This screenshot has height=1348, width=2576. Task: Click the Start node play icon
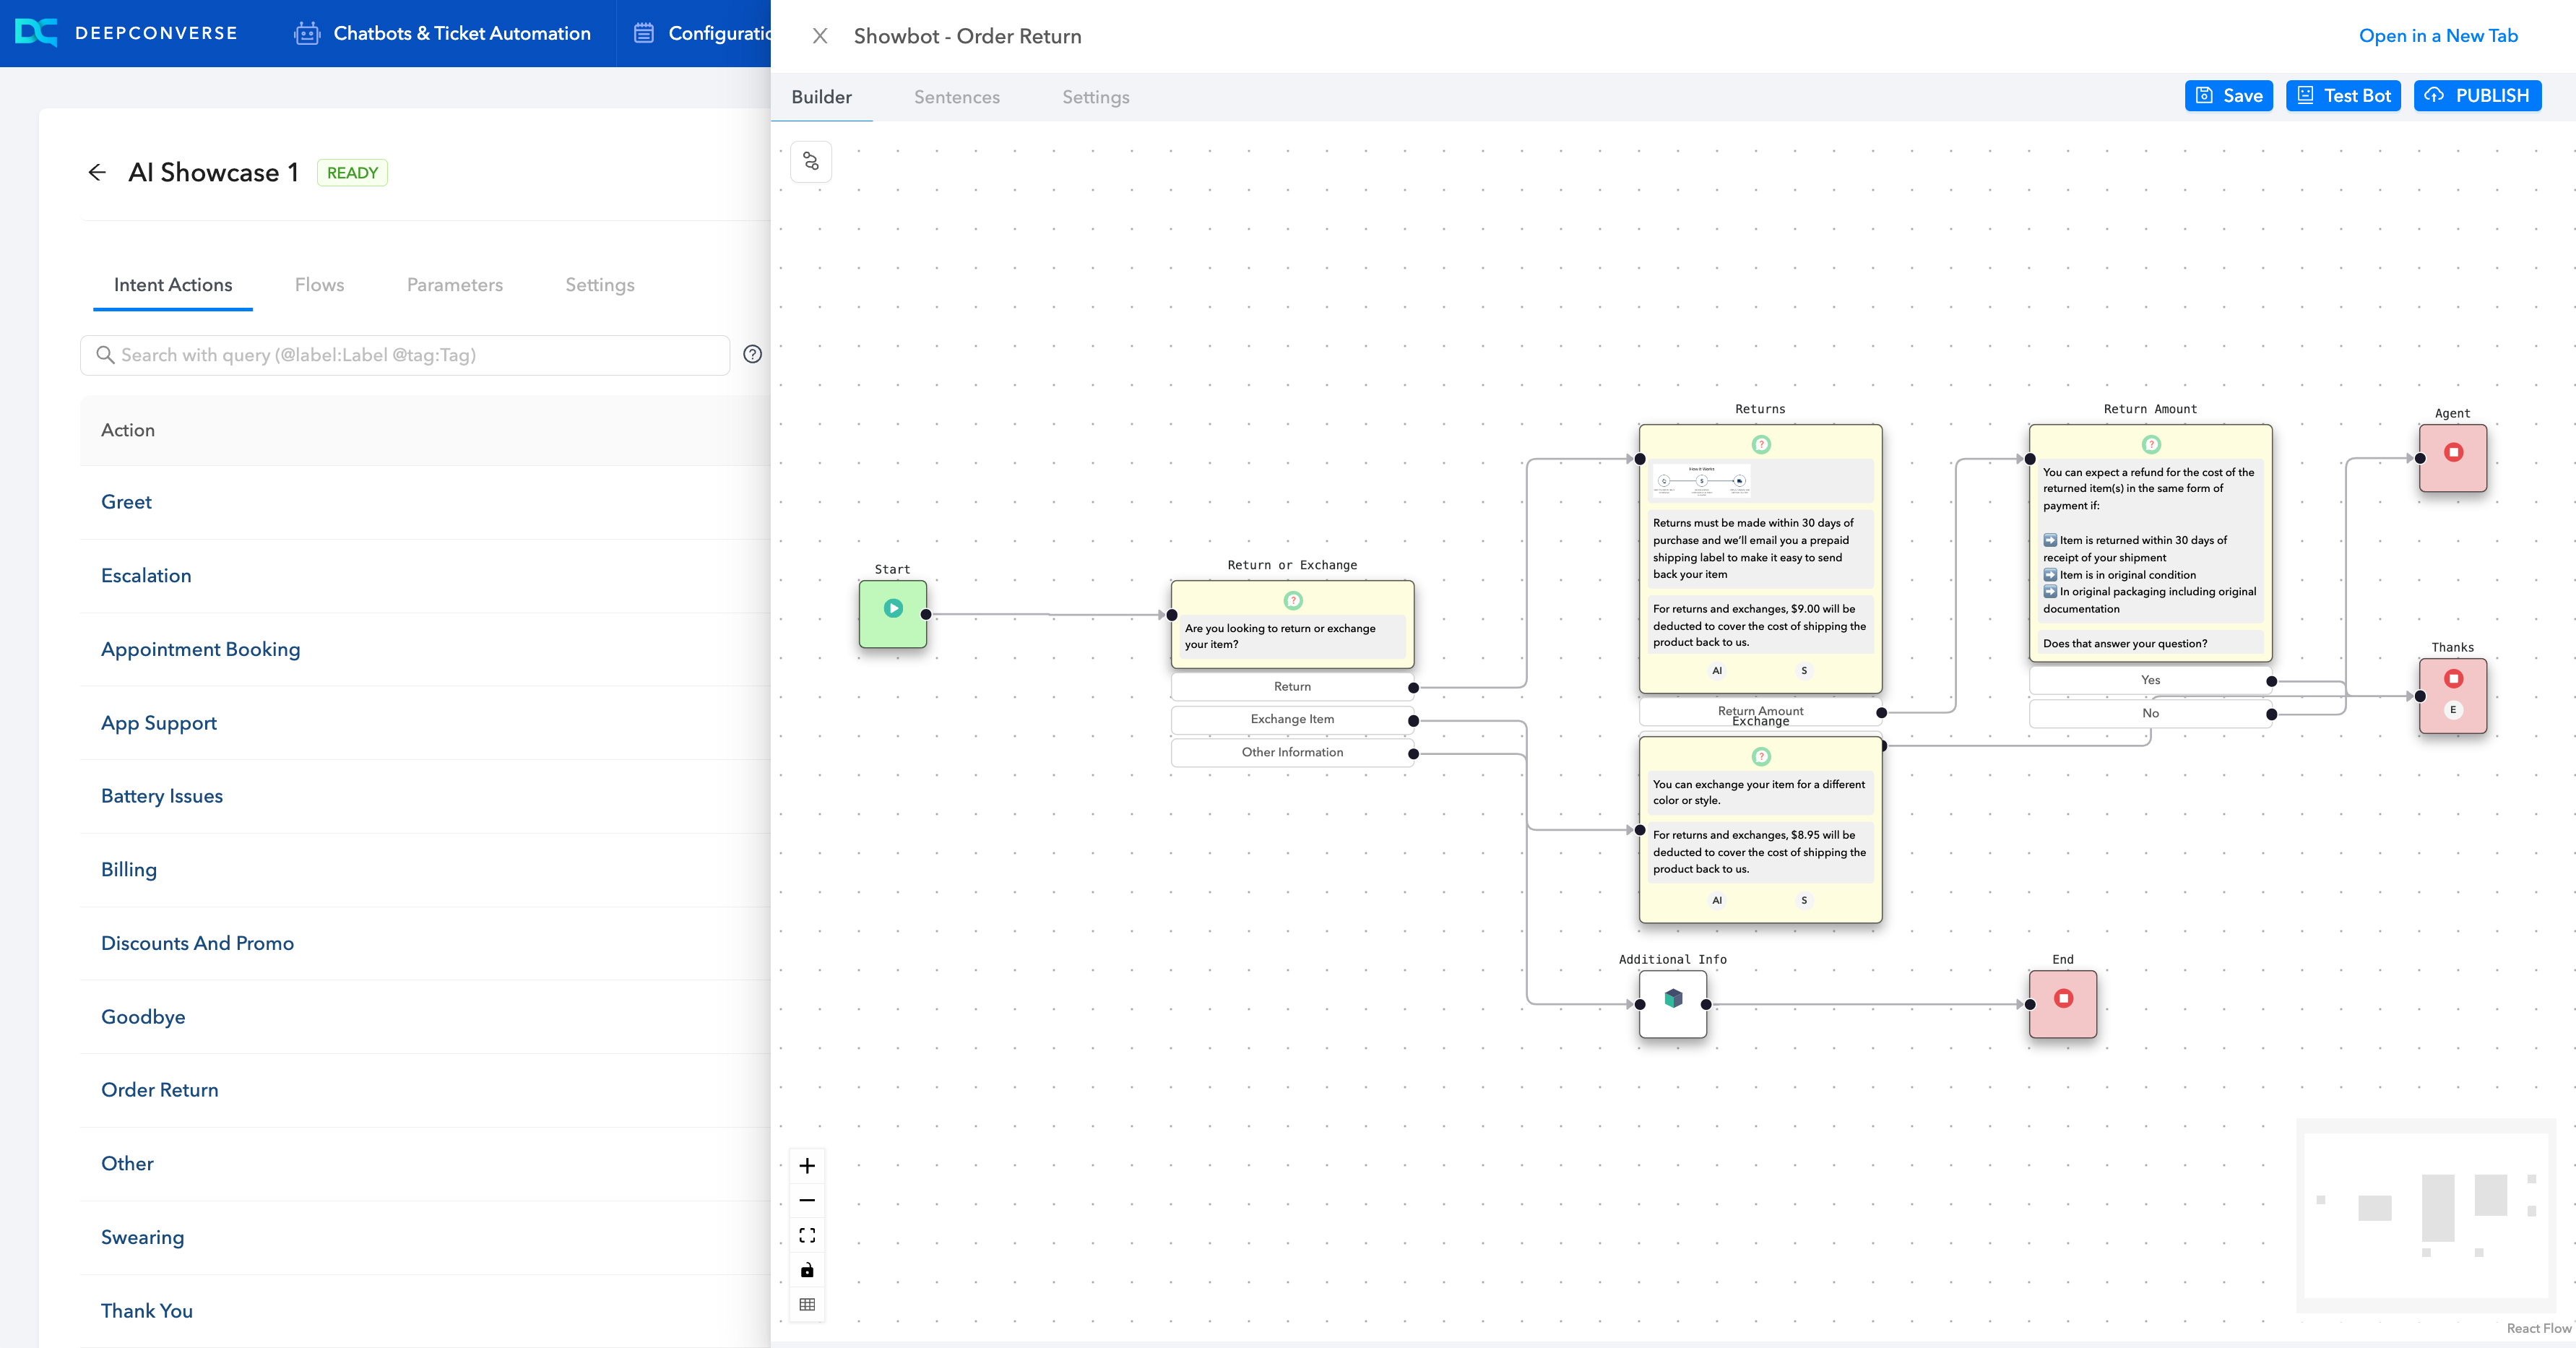(893, 608)
